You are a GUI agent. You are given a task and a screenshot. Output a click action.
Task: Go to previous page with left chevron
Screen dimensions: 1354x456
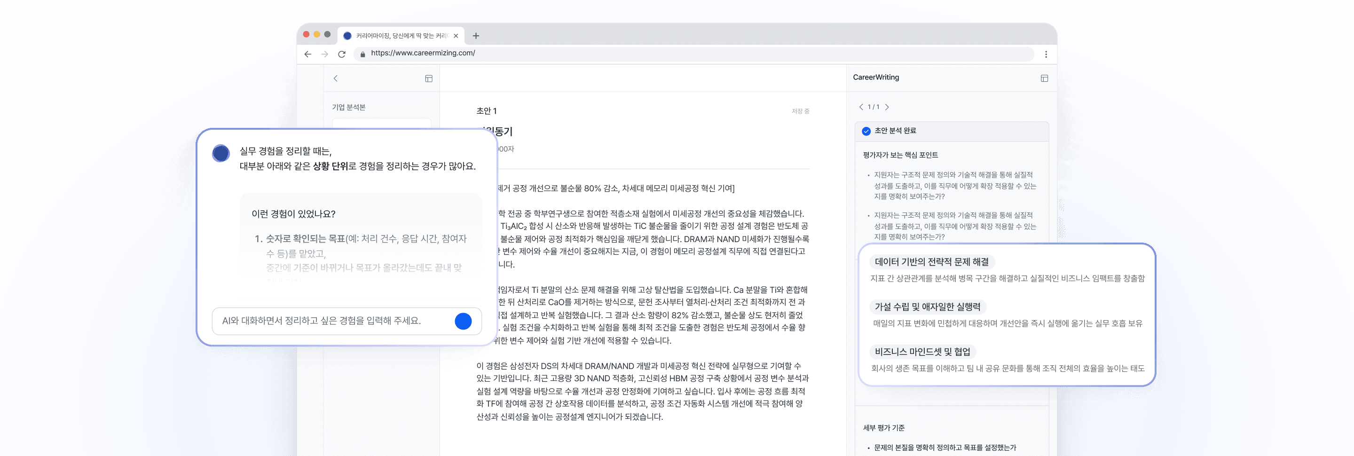861,107
